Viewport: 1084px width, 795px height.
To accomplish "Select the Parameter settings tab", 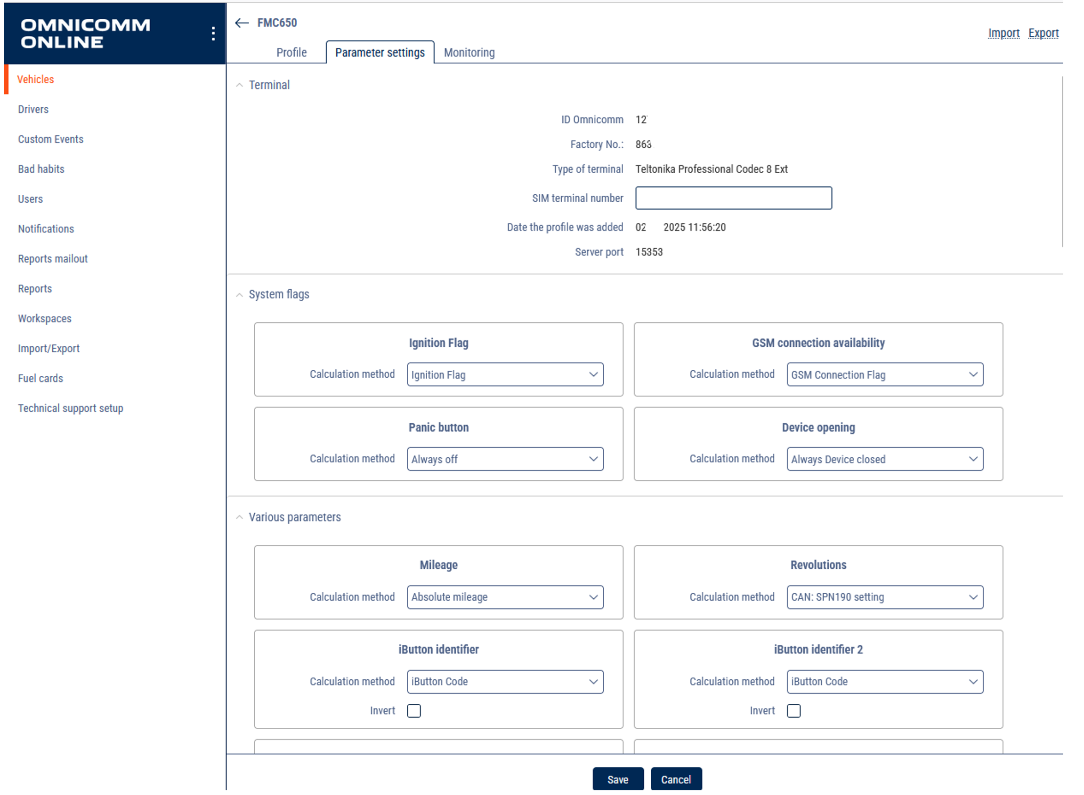I will coord(380,53).
